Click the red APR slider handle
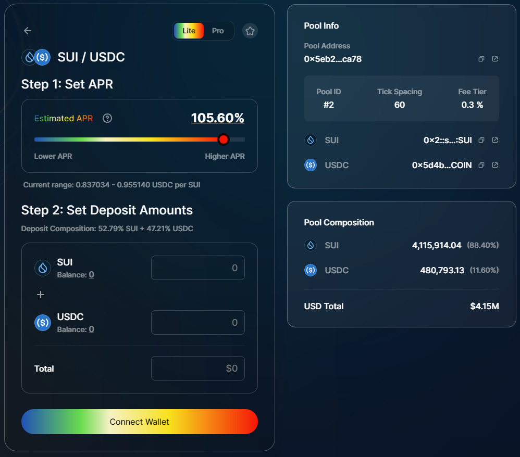520x457 pixels. [x=224, y=139]
